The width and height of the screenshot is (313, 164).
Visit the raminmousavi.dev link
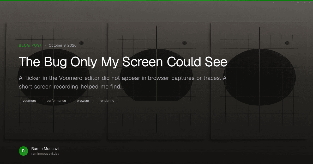(45, 154)
